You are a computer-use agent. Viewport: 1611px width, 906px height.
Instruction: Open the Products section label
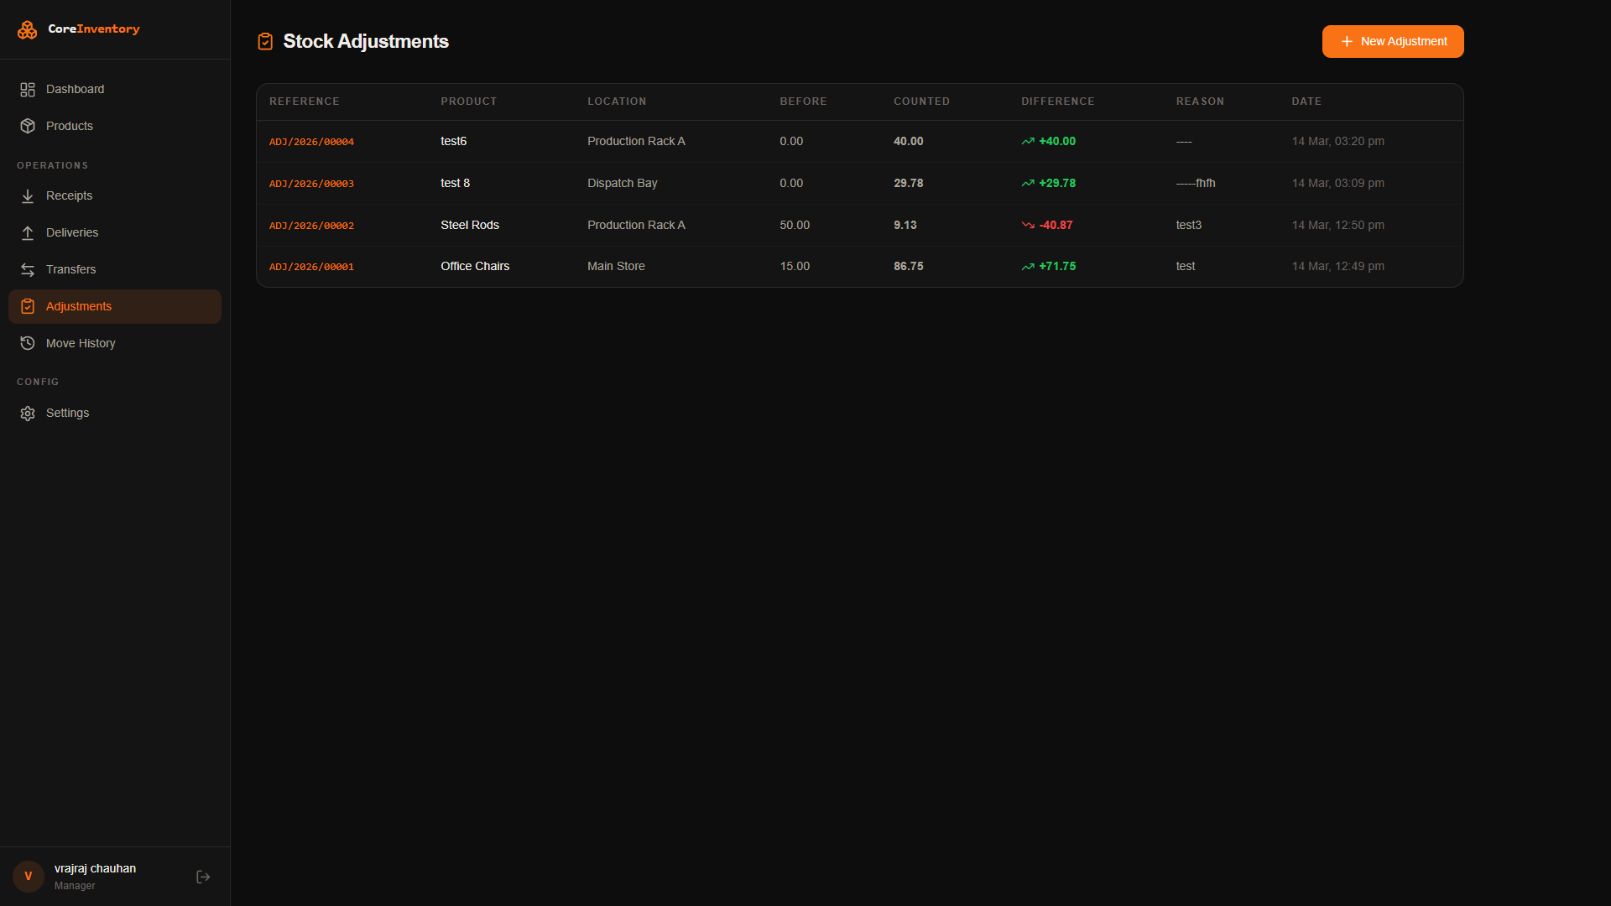point(70,126)
